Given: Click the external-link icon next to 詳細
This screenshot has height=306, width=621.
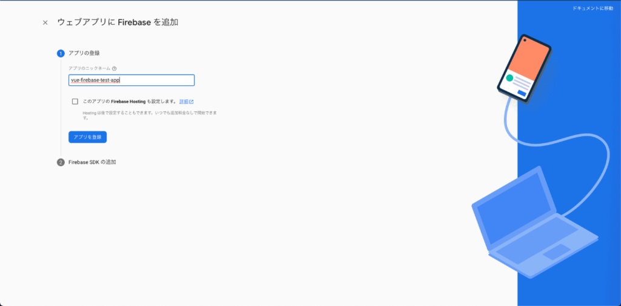Looking at the screenshot, I should (x=191, y=102).
